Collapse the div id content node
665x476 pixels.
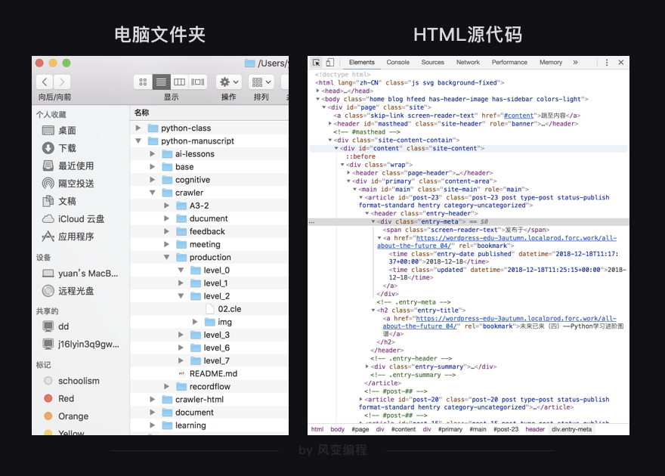pyautogui.click(x=336, y=148)
